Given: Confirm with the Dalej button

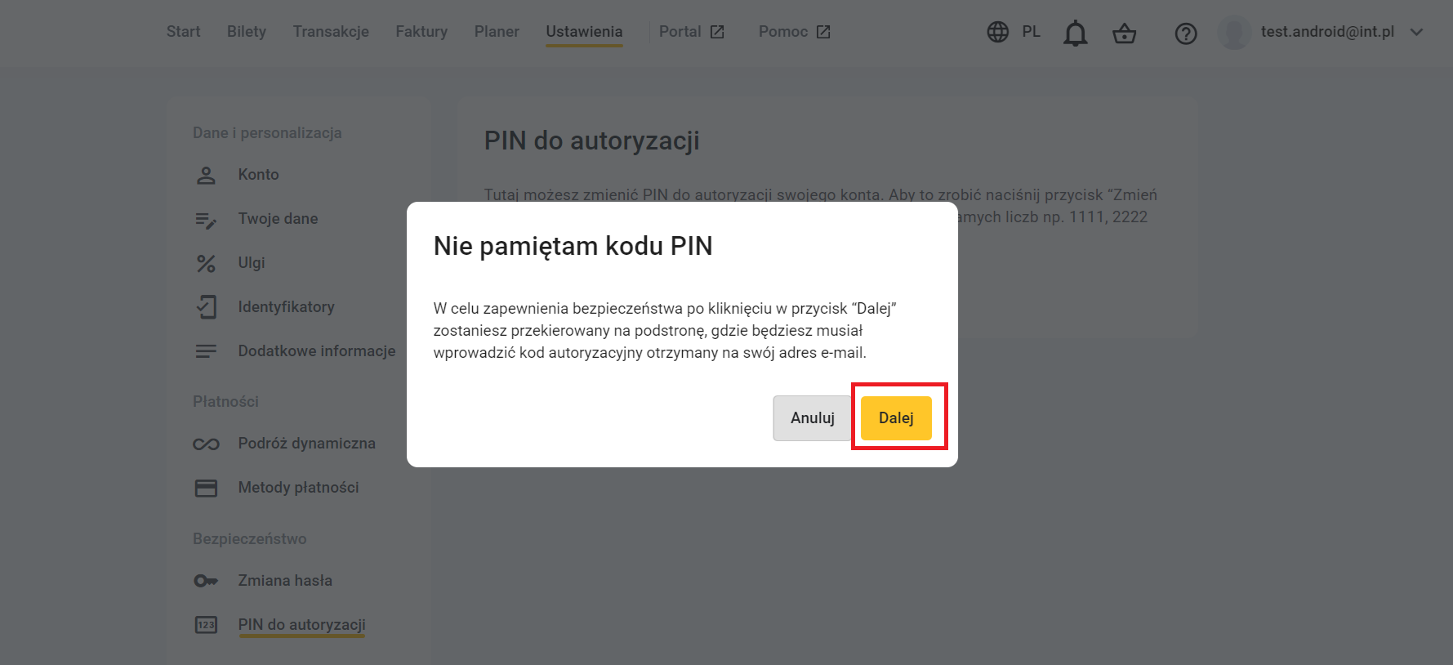Looking at the screenshot, I should tap(896, 418).
